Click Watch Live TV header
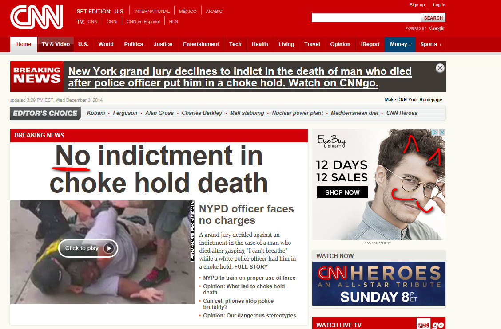The image size is (501, 329). (x=339, y=325)
